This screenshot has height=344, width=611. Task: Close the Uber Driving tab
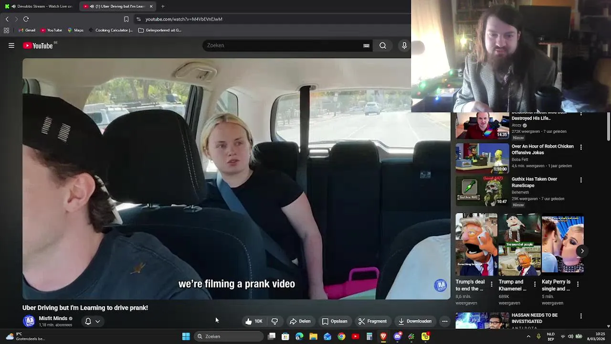pyautogui.click(x=151, y=6)
